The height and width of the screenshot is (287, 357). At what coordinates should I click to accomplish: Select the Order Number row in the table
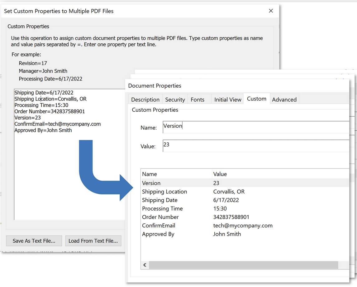pyautogui.click(x=245, y=217)
